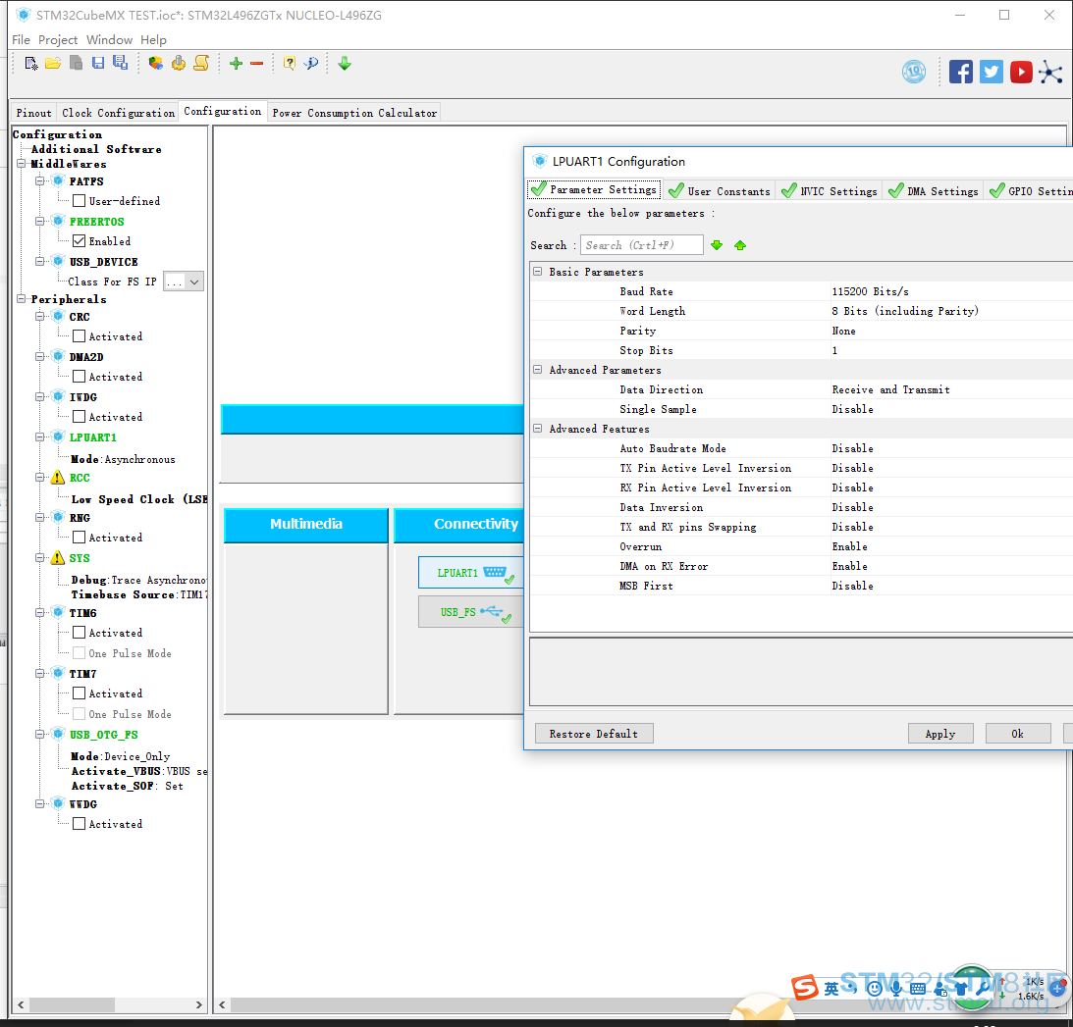Open the About info bubble icon

tap(311, 64)
